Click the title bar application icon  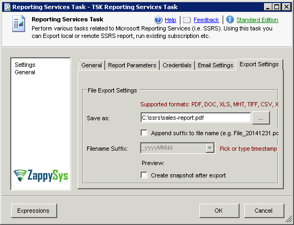7,7
